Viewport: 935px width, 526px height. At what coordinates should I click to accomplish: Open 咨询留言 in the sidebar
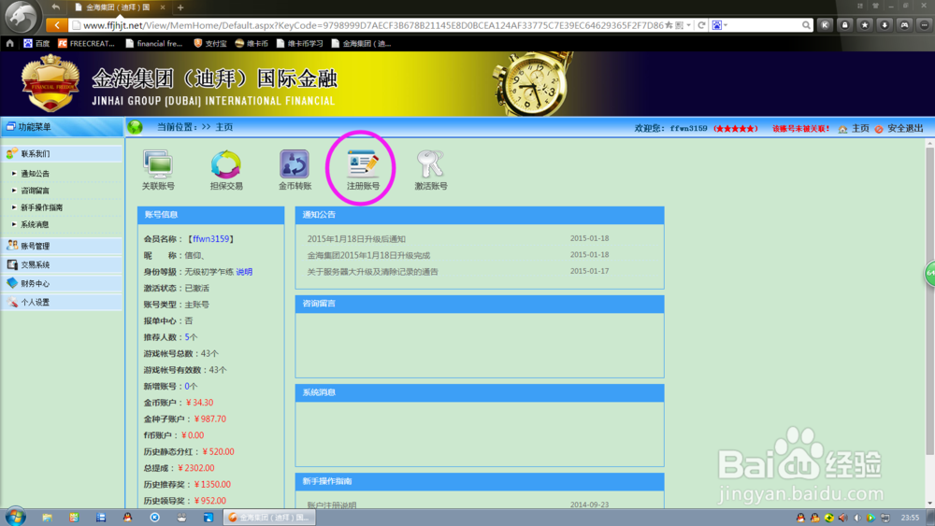[36, 191]
